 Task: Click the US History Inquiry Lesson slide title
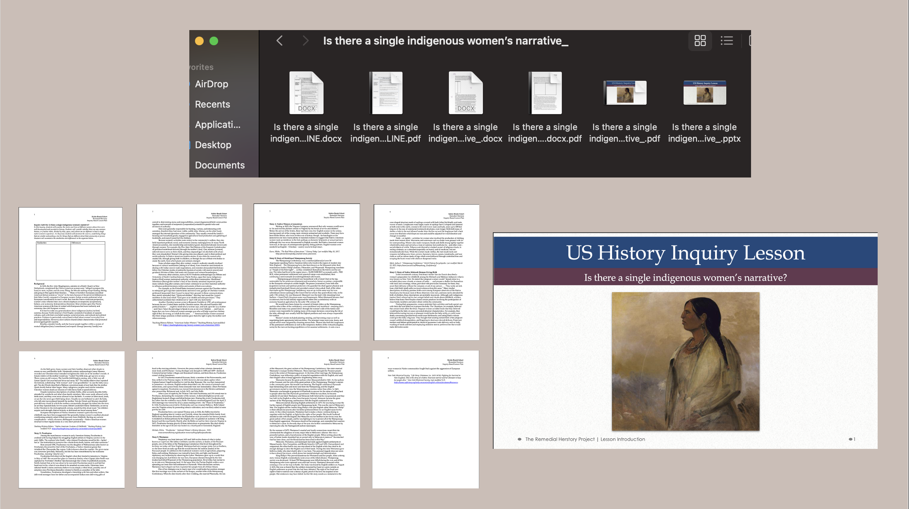tap(685, 252)
